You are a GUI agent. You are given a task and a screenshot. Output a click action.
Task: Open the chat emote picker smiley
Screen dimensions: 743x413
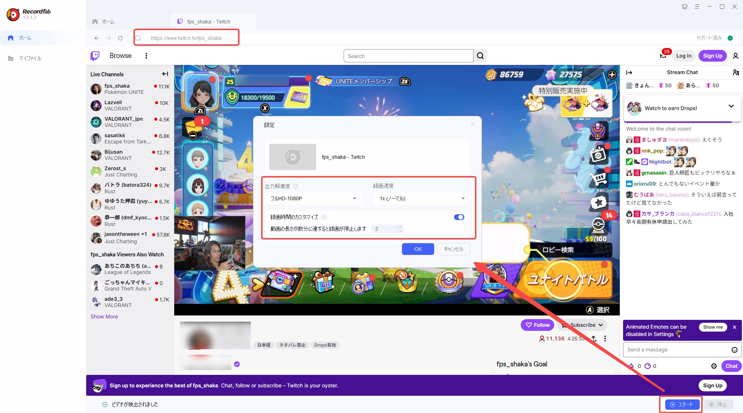pos(735,350)
